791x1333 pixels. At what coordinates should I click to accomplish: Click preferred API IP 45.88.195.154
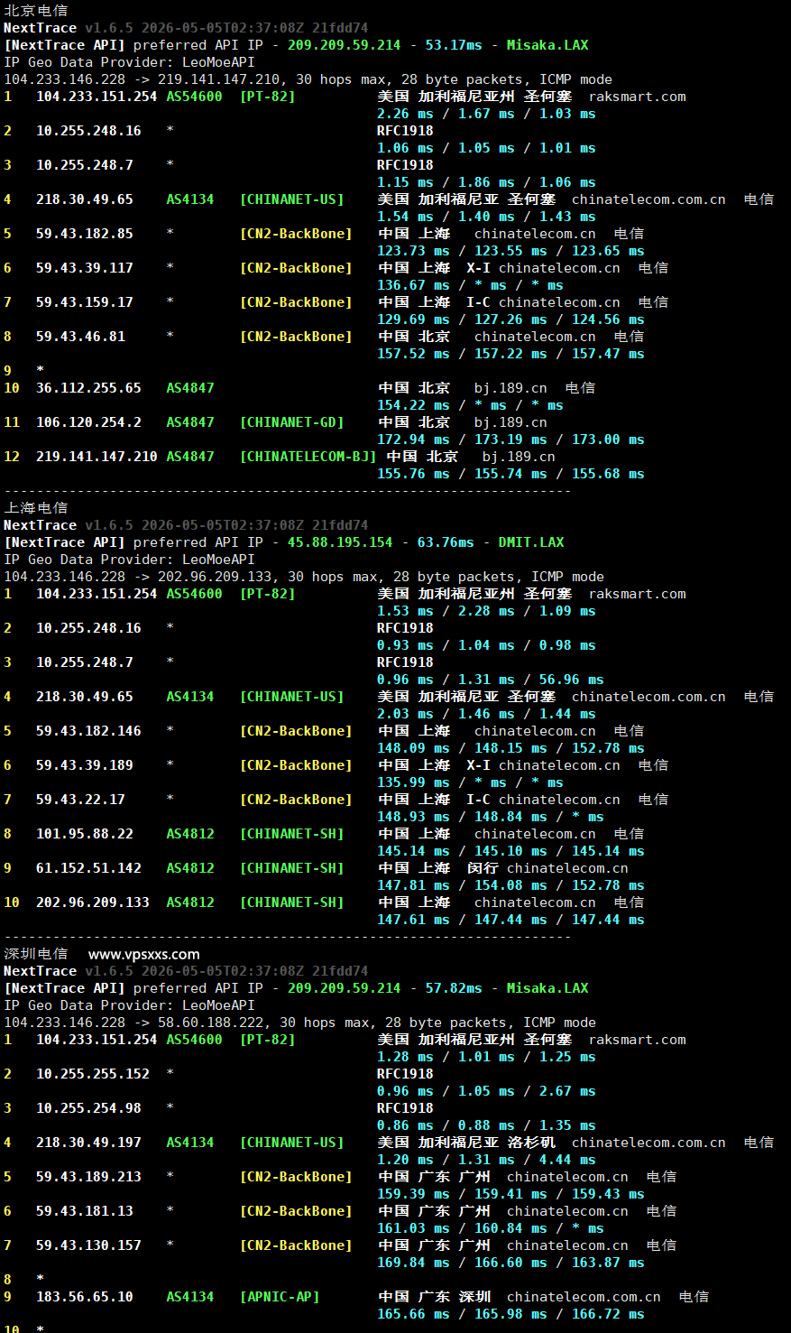coord(340,542)
